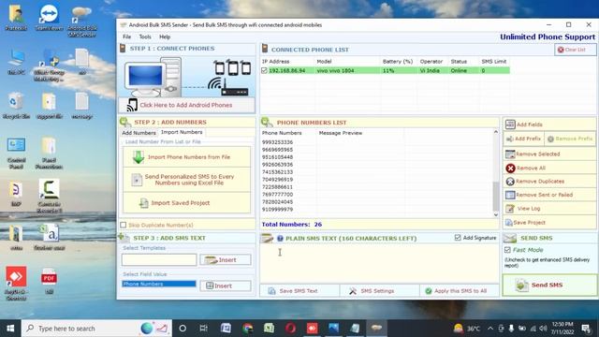Click the SMS Limit column header
The width and height of the screenshot is (599, 337).
tap(493, 61)
